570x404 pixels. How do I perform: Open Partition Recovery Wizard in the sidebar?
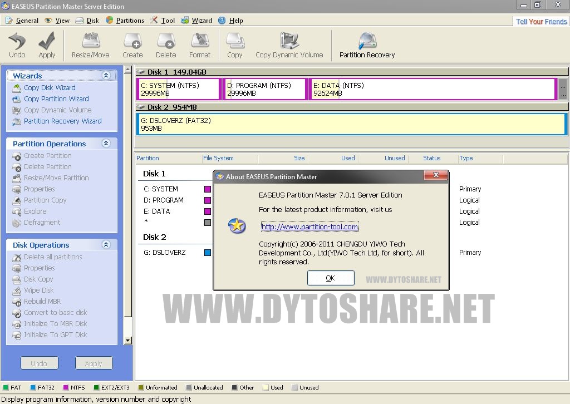[57, 121]
